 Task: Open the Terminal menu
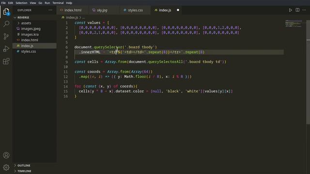58,3
